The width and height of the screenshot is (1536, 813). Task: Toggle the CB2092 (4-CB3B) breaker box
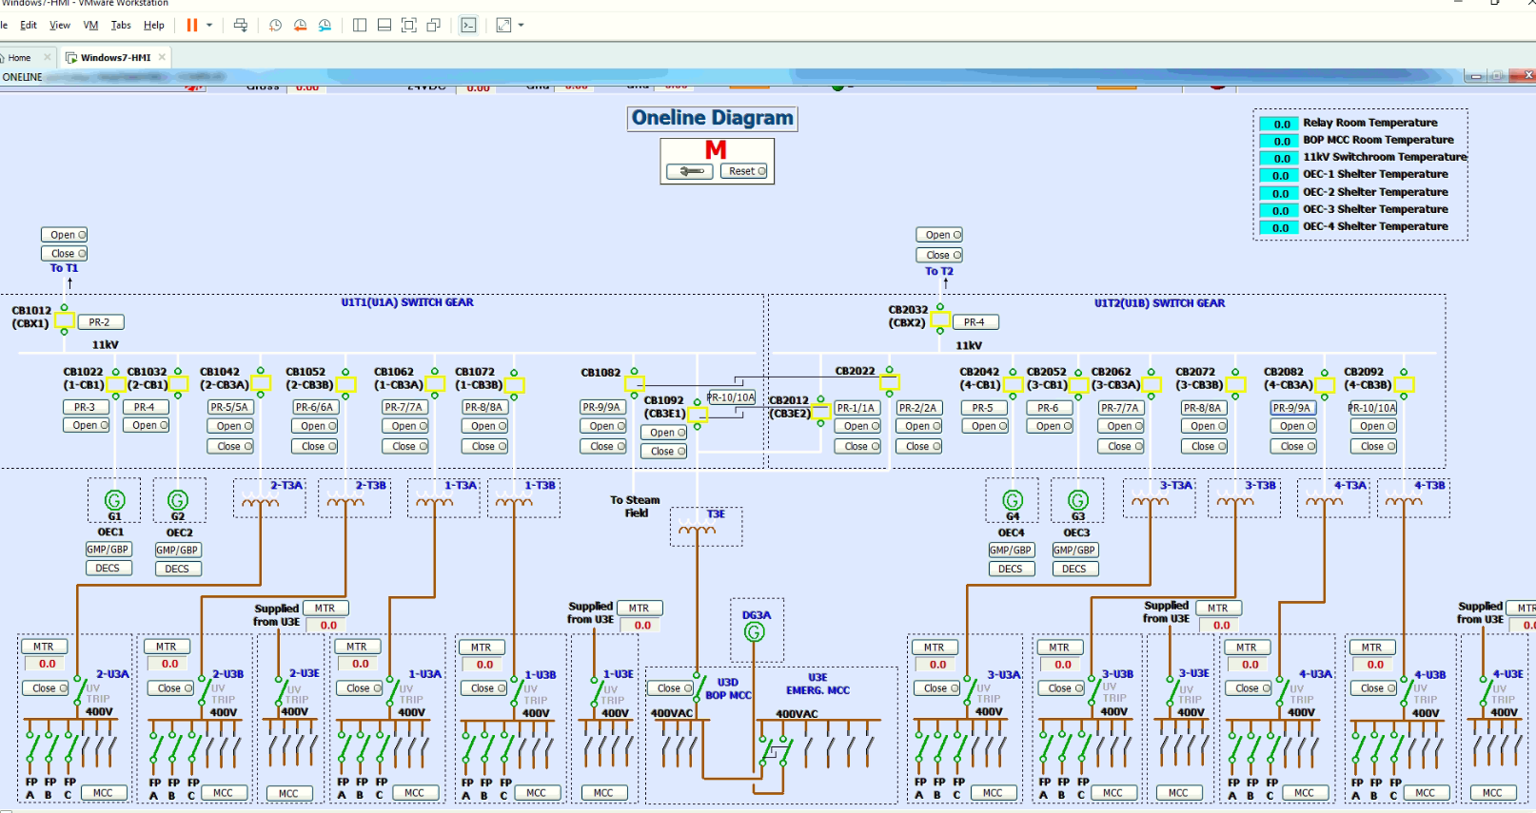tap(1404, 384)
